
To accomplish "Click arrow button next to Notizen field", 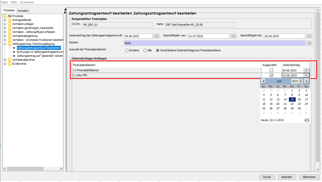I will tap(309, 43).
